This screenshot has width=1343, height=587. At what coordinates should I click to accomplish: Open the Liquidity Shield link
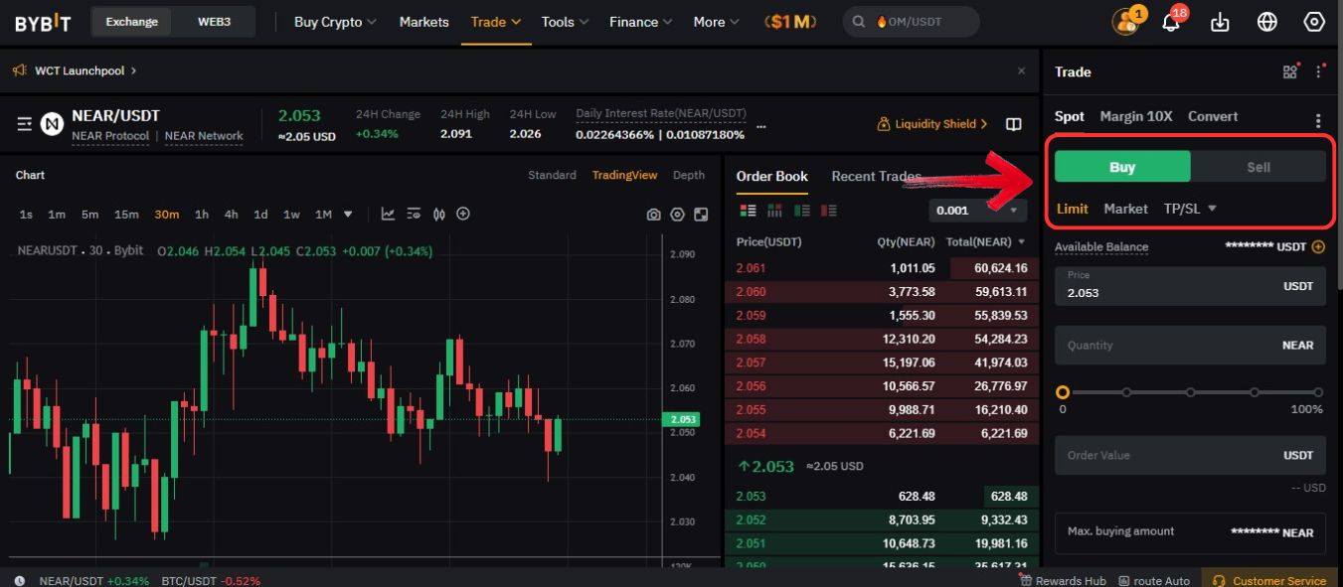(x=932, y=124)
